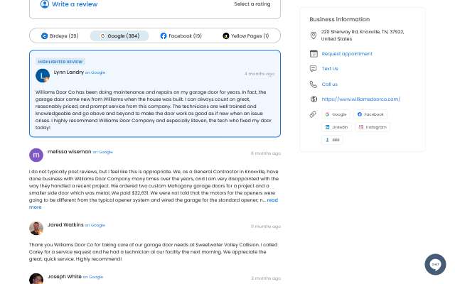
Task: Click the Call us link
Action: [x=329, y=84]
